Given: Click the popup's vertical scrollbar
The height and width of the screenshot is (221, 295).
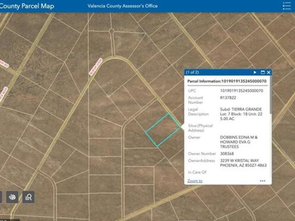Looking at the screenshot, I should [271, 101].
